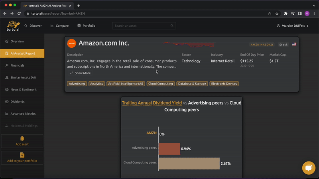
Task: Click the US flag icon
Action: [294, 44]
